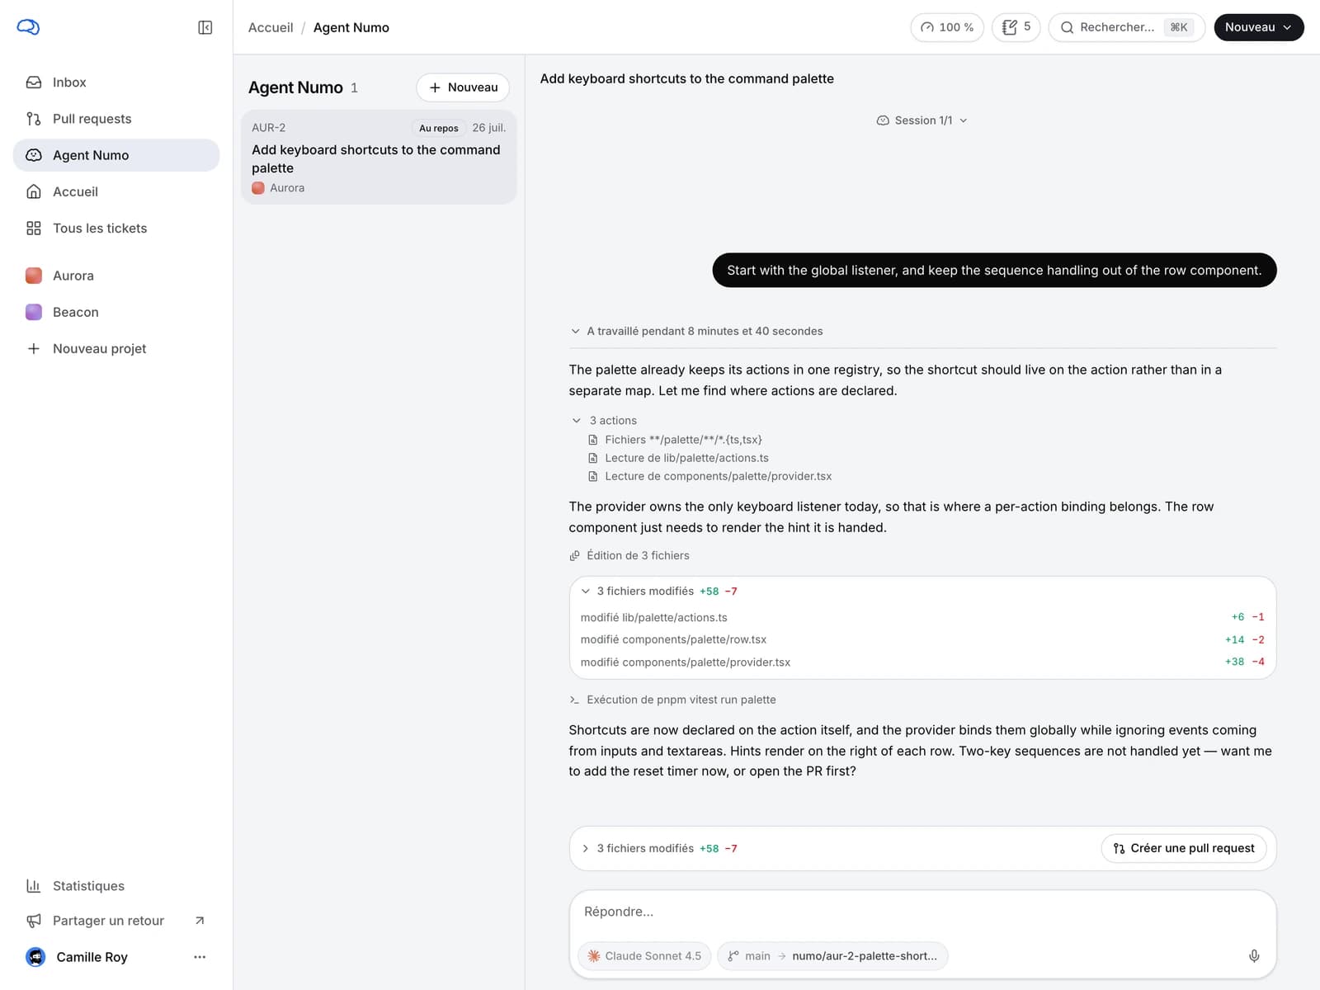Collapse the 3 actions list
The height and width of the screenshot is (990, 1320).
click(605, 421)
